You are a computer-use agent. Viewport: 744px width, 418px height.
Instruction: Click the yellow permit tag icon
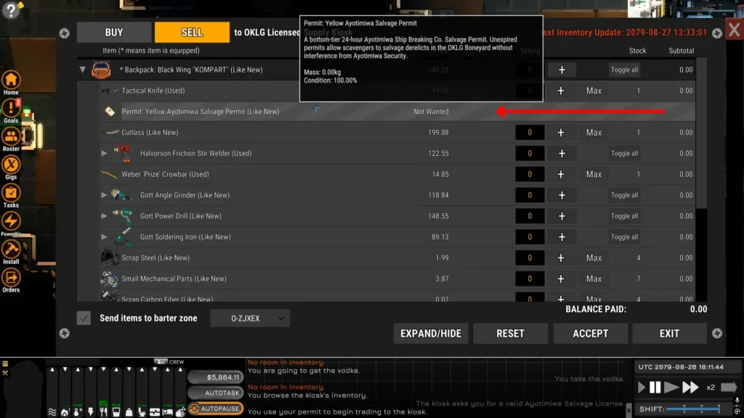[110, 111]
